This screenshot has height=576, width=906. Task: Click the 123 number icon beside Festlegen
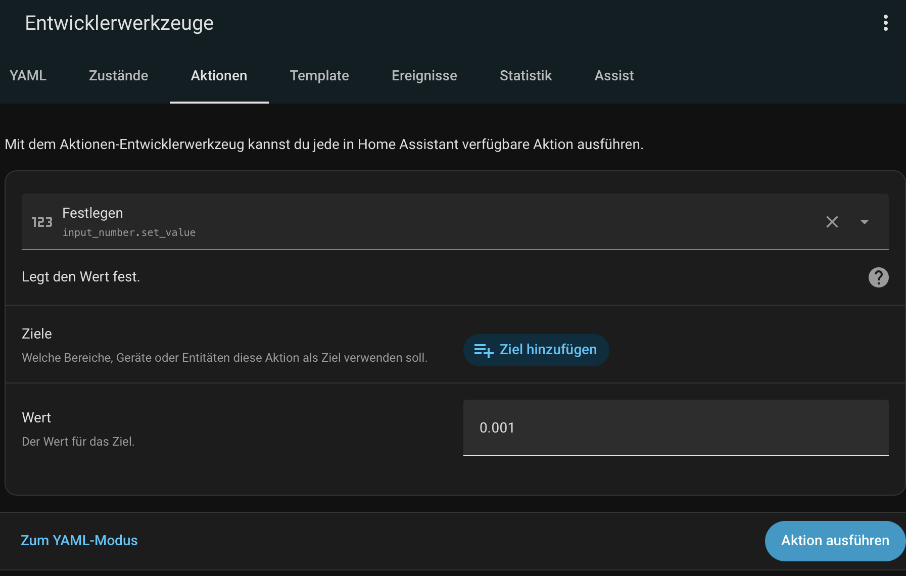coord(42,222)
